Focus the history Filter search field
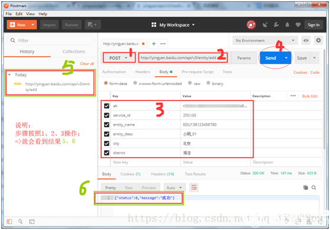 click(x=50, y=40)
